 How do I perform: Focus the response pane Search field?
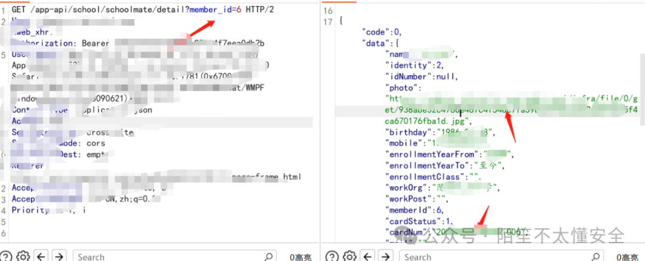pos(500,256)
